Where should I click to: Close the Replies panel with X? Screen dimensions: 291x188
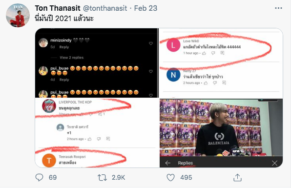coord(274,163)
